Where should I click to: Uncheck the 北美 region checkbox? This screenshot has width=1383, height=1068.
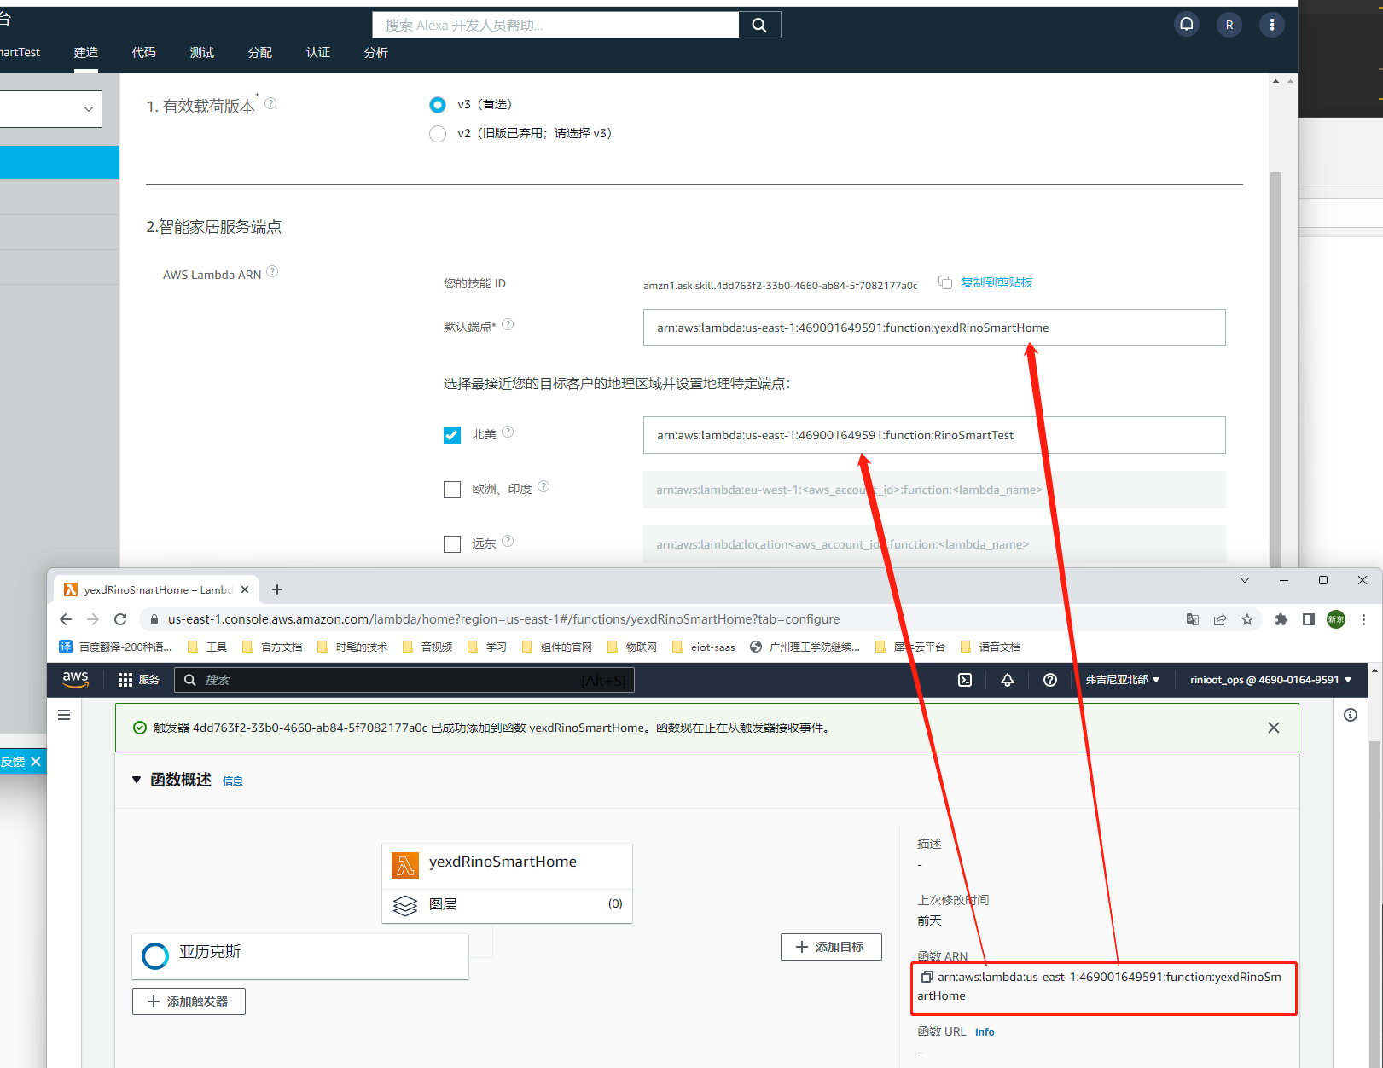click(x=452, y=435)
